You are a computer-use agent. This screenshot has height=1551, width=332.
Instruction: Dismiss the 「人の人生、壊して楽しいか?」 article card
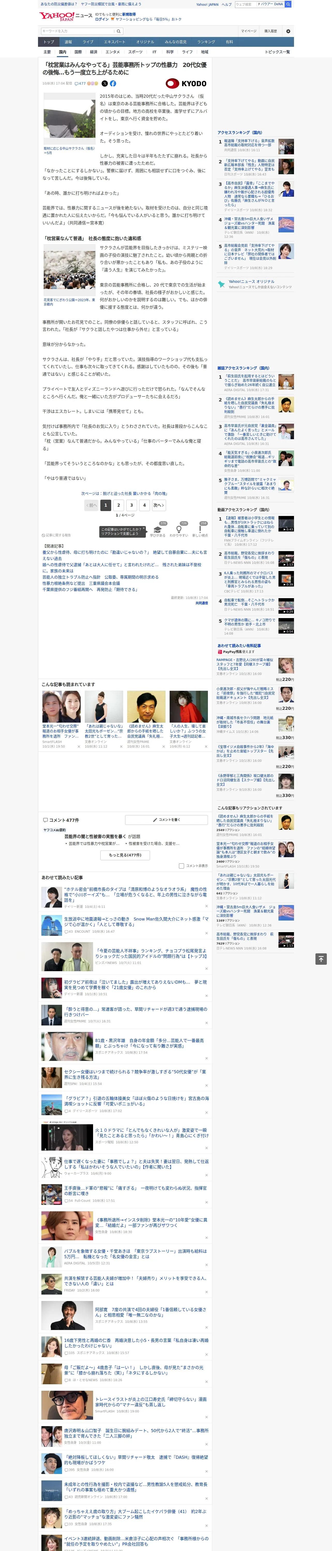click(x=206, y=747)
